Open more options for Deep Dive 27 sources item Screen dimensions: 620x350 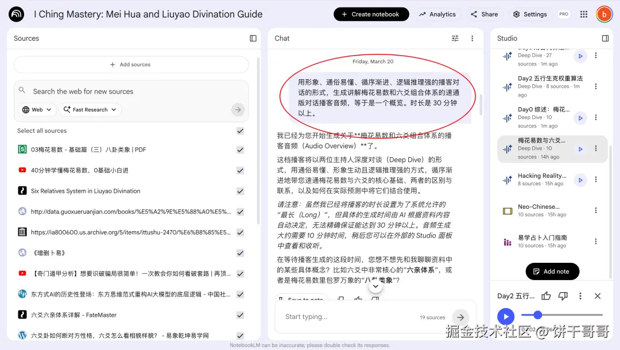pyautogui.click(x=595, y=55)
